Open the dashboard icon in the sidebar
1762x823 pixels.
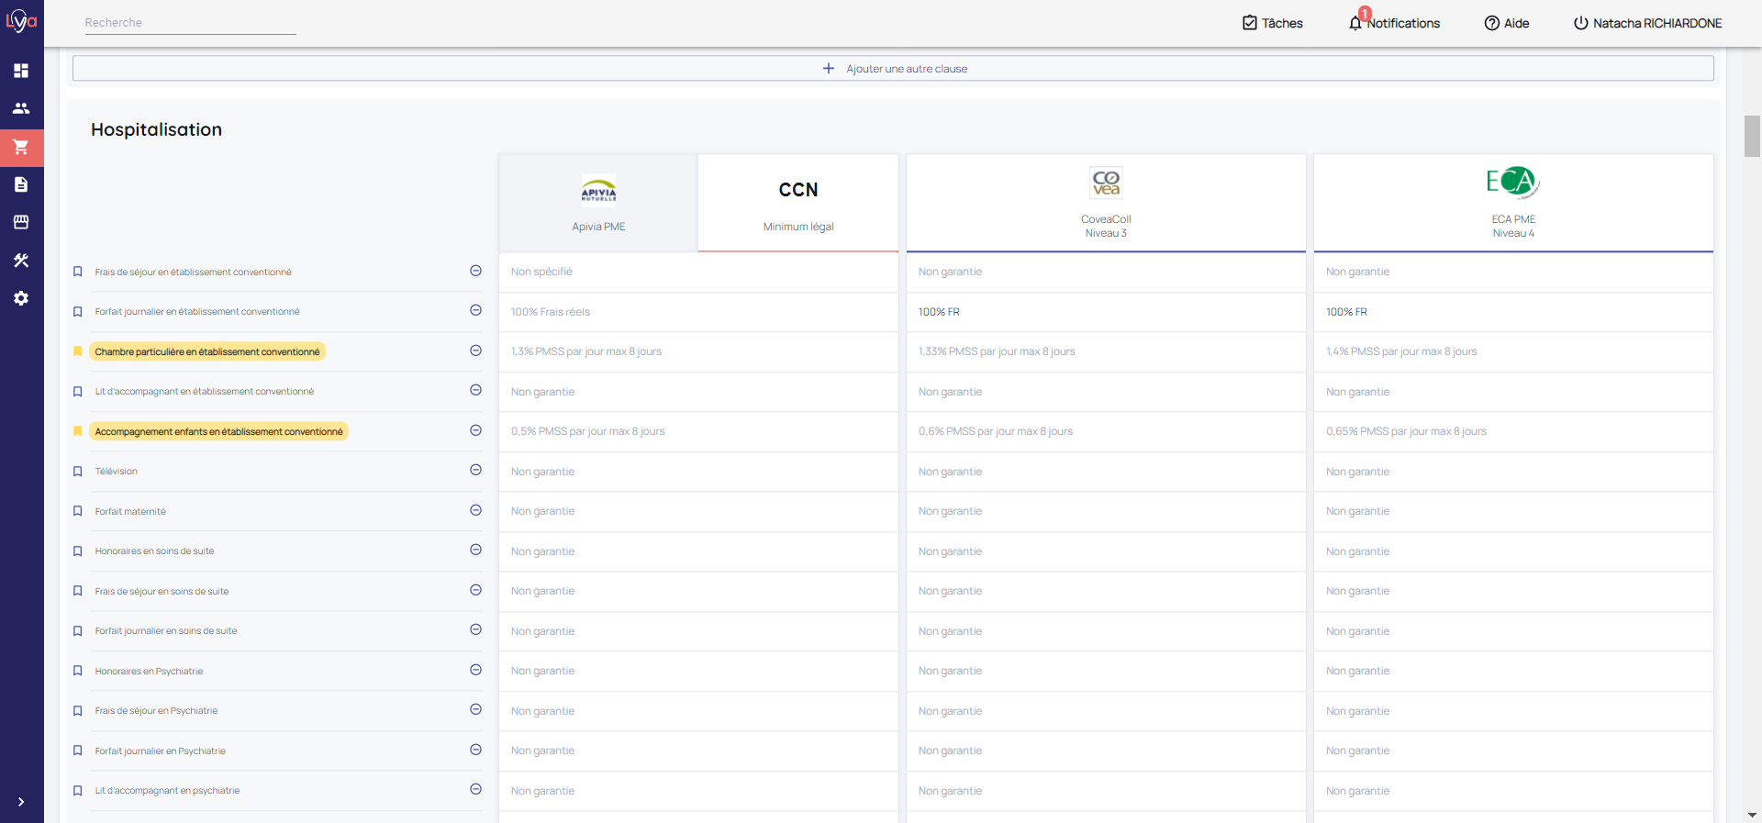(x=21, y=71)
